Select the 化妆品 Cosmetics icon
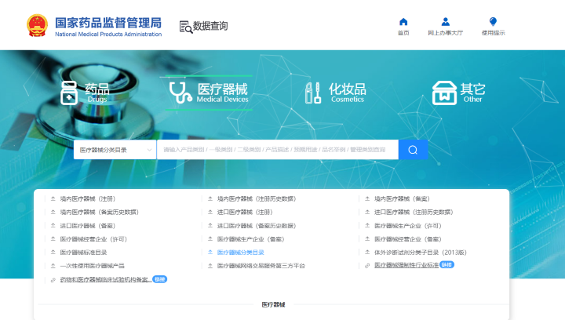This screenshot has height=320, width=565. [314, 93]
